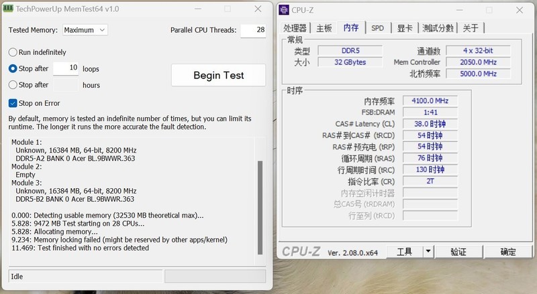Click the CPU-Z Ver. 2.08.0.x64 label

coord(353,252)
